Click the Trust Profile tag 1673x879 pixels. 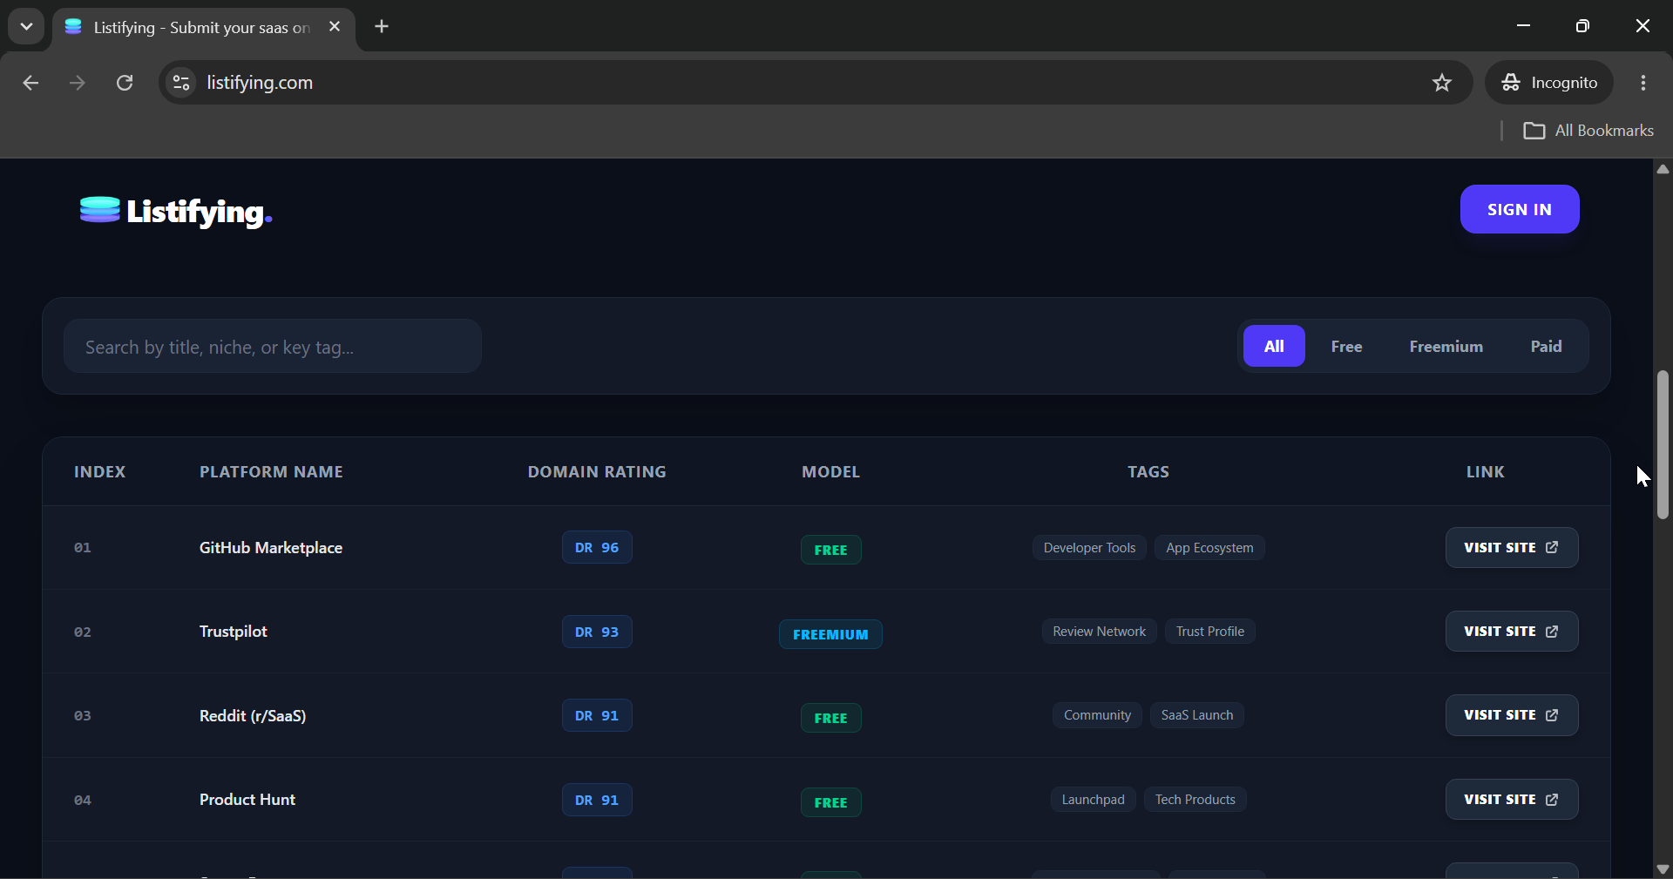click(x=1210, y=632)
